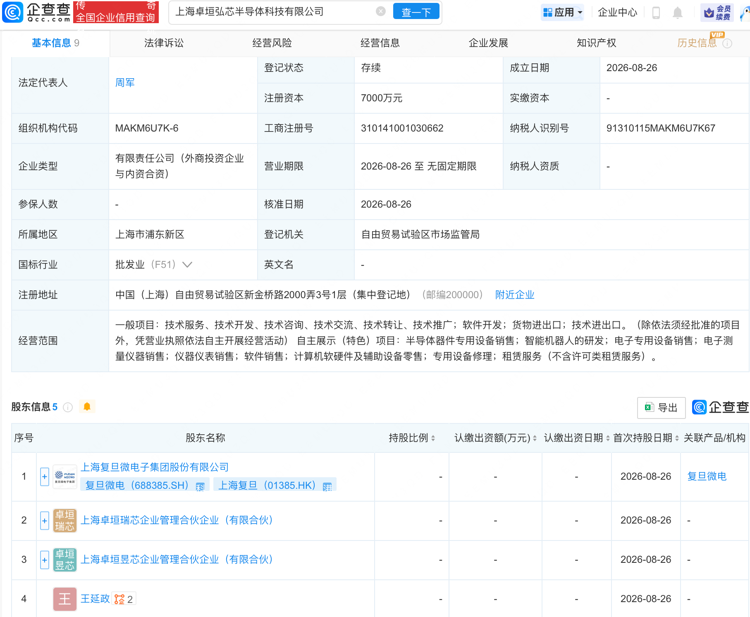Expand 上海卓垣昱芯 shareholder row
Image resolution: width=750 pixels, height=617 pixels.
click(x=45, y=560)
